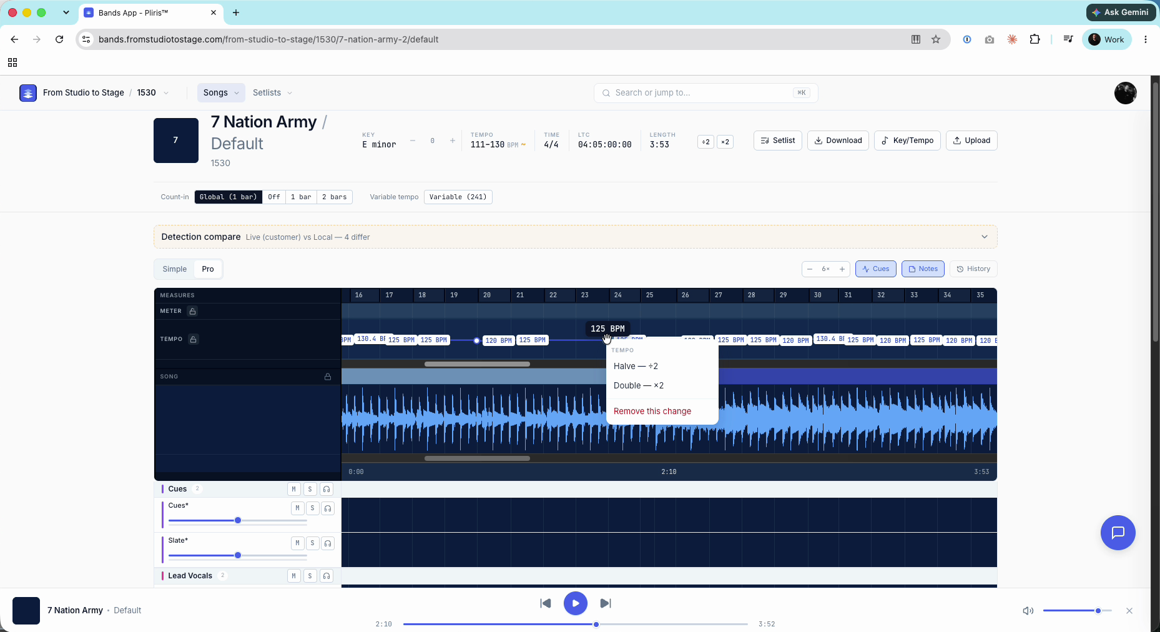
Task: Switch to the Pro view tab
Action: coord(208,269)
